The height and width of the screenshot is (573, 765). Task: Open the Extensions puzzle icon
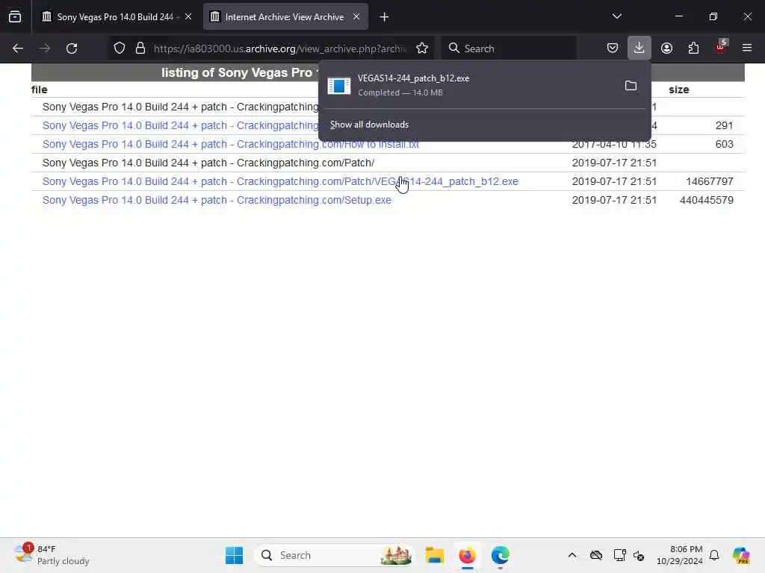click(693, 48)
